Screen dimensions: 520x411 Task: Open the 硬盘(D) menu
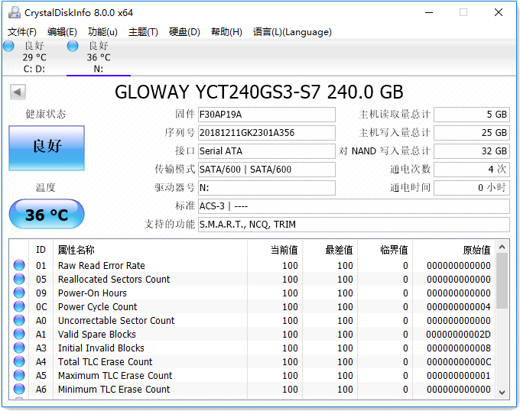pos(184,32)
